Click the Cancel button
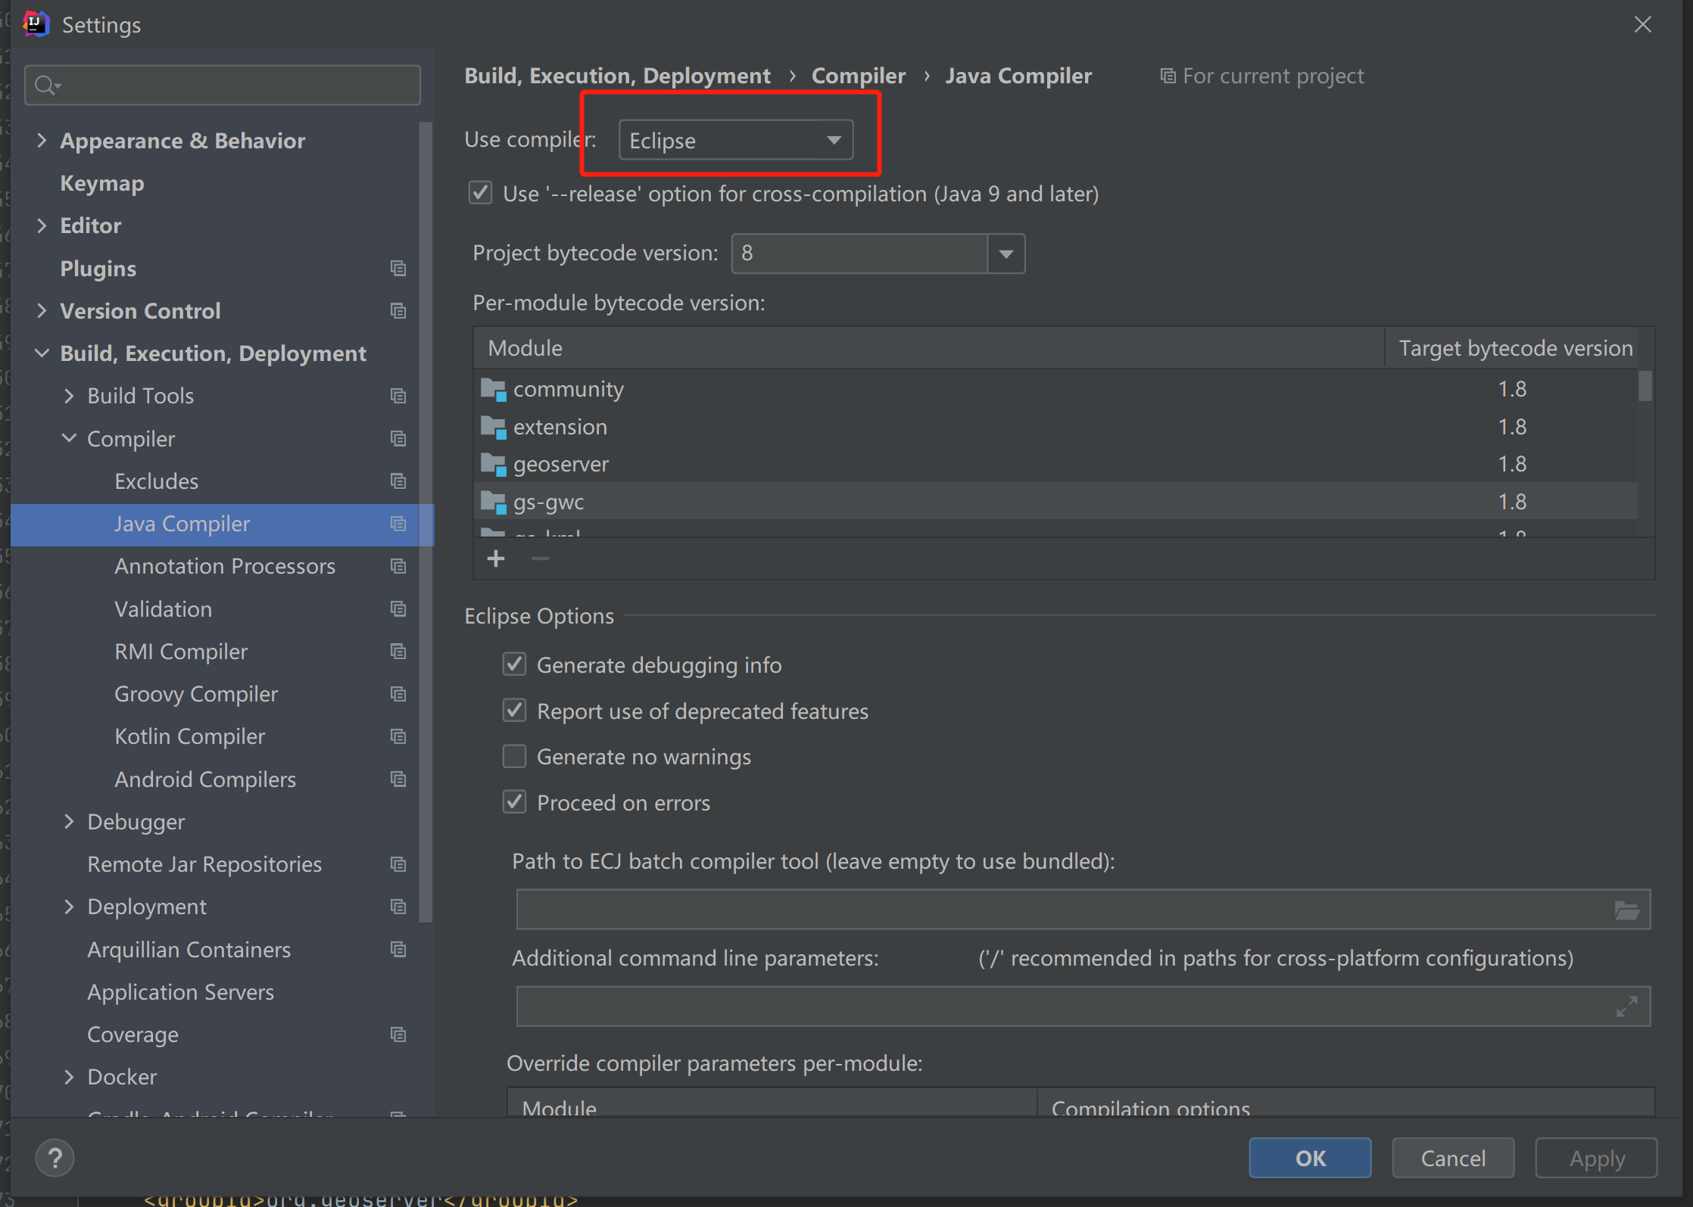Screen dimensions: 1693x1207 click(1452, 1158)
